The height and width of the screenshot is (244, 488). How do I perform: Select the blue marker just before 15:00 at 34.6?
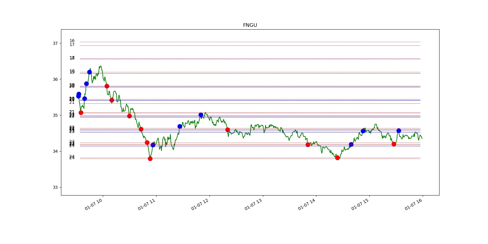click(363, 131)
